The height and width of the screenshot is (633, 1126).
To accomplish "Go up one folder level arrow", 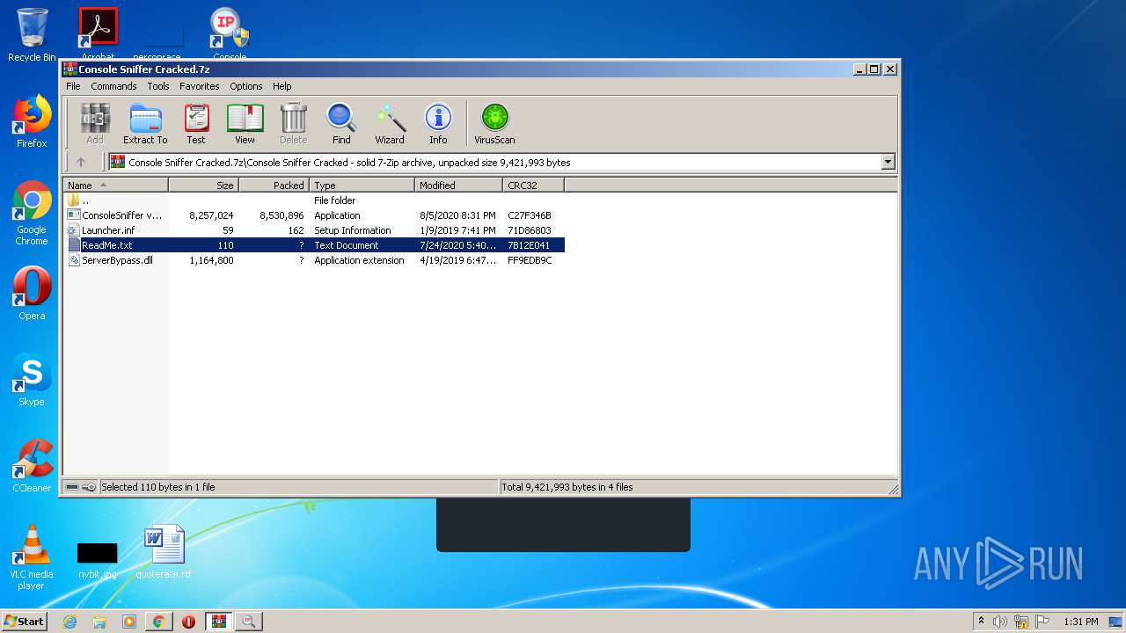I will point(81,162).
